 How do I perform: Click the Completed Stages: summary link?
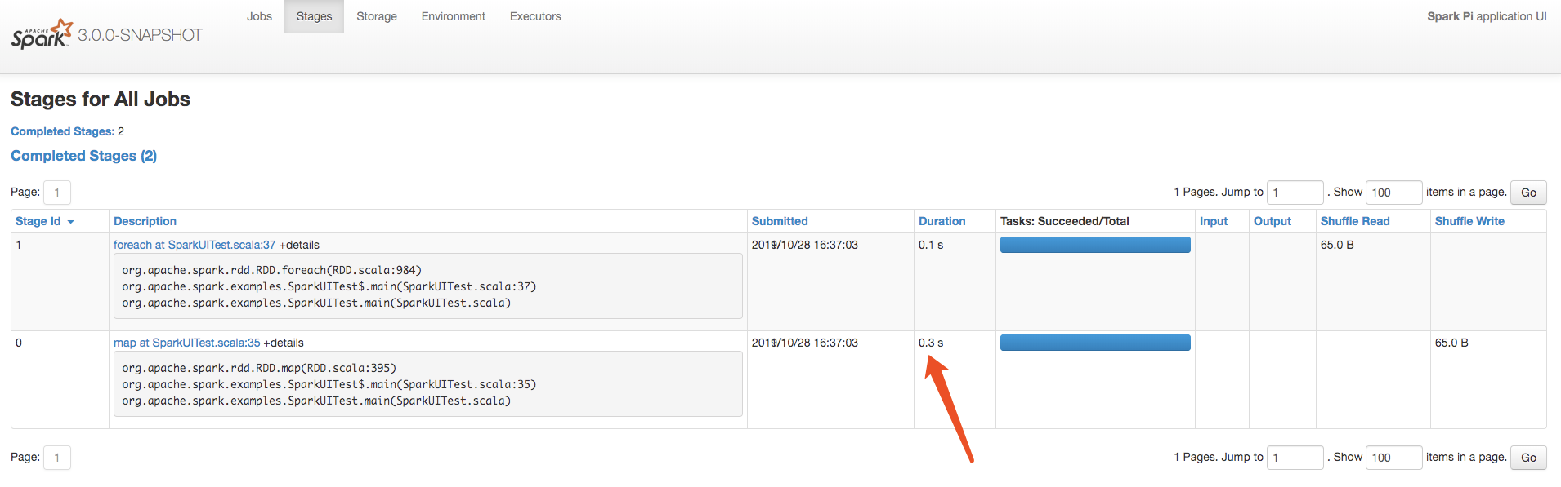tap(62, 131)
